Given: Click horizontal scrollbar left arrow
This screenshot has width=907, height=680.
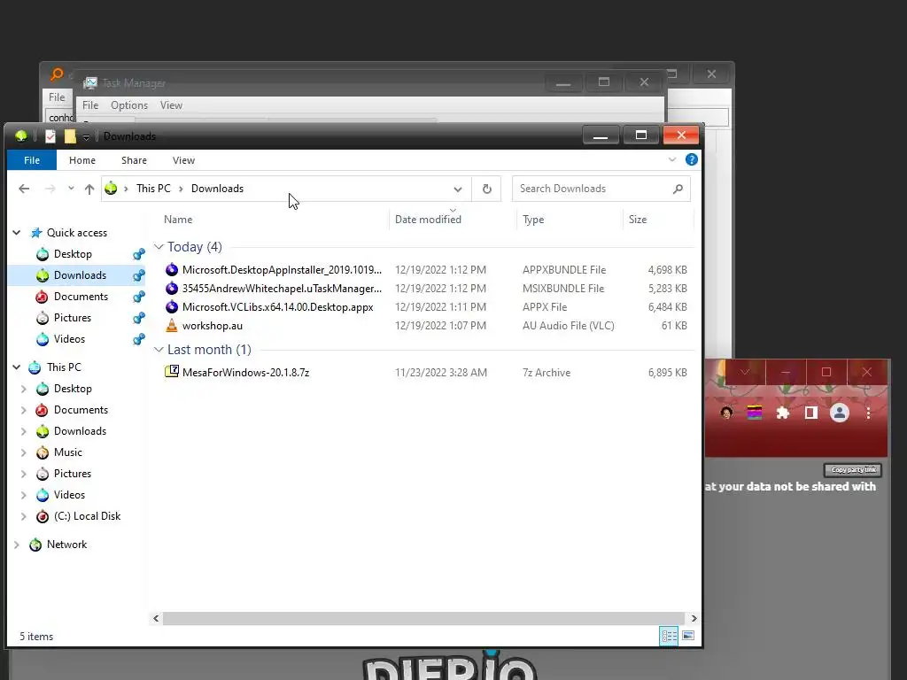Looking at the screenshot, I should [x=156, y=618].
